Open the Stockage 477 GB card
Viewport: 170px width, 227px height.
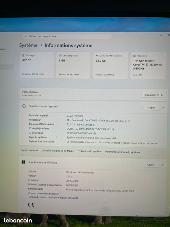click(37, 65)
